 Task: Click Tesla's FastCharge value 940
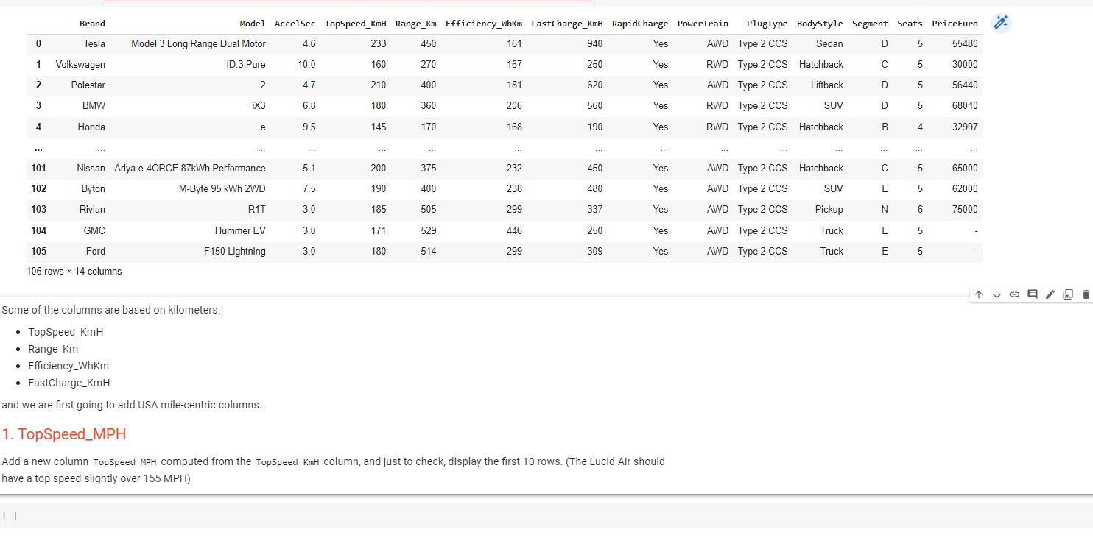point(595,44)
